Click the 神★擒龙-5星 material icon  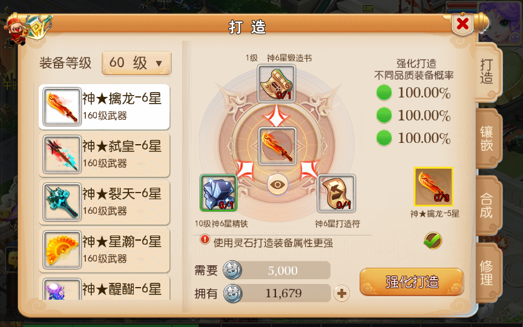(x=433, y=187)
